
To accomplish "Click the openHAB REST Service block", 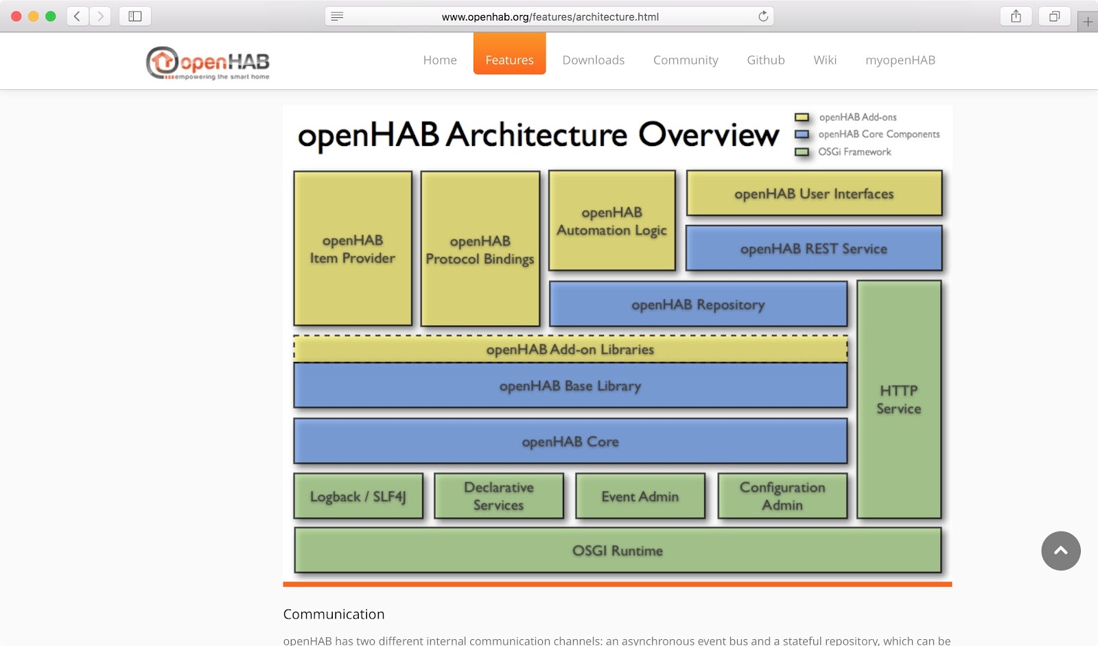I will 814,248.
